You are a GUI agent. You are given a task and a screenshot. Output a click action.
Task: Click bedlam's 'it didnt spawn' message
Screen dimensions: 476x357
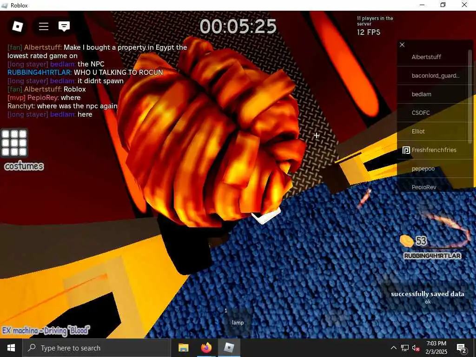100,81
